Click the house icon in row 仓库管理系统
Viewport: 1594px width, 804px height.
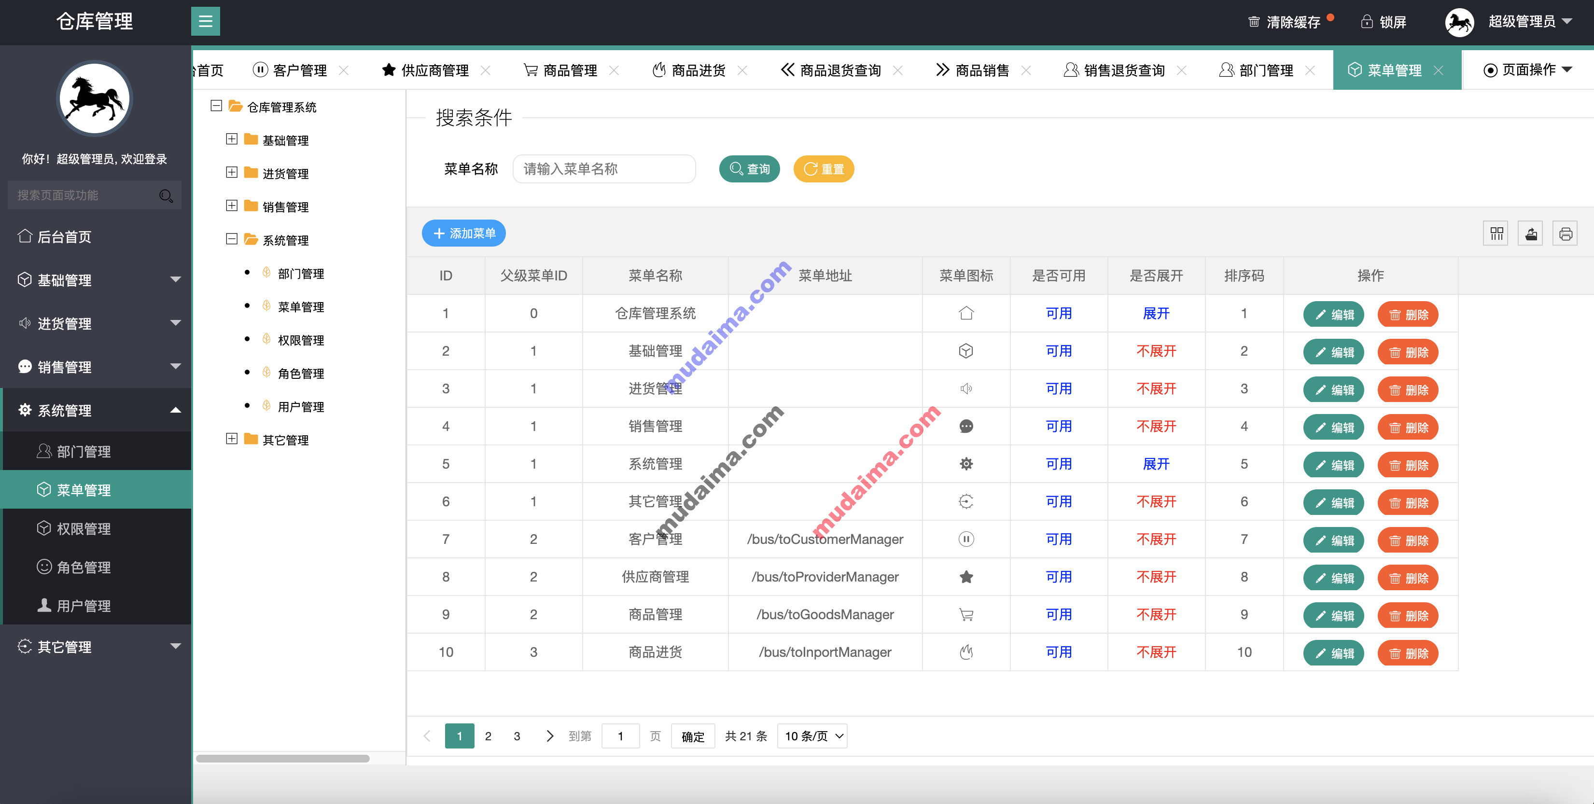966,314
